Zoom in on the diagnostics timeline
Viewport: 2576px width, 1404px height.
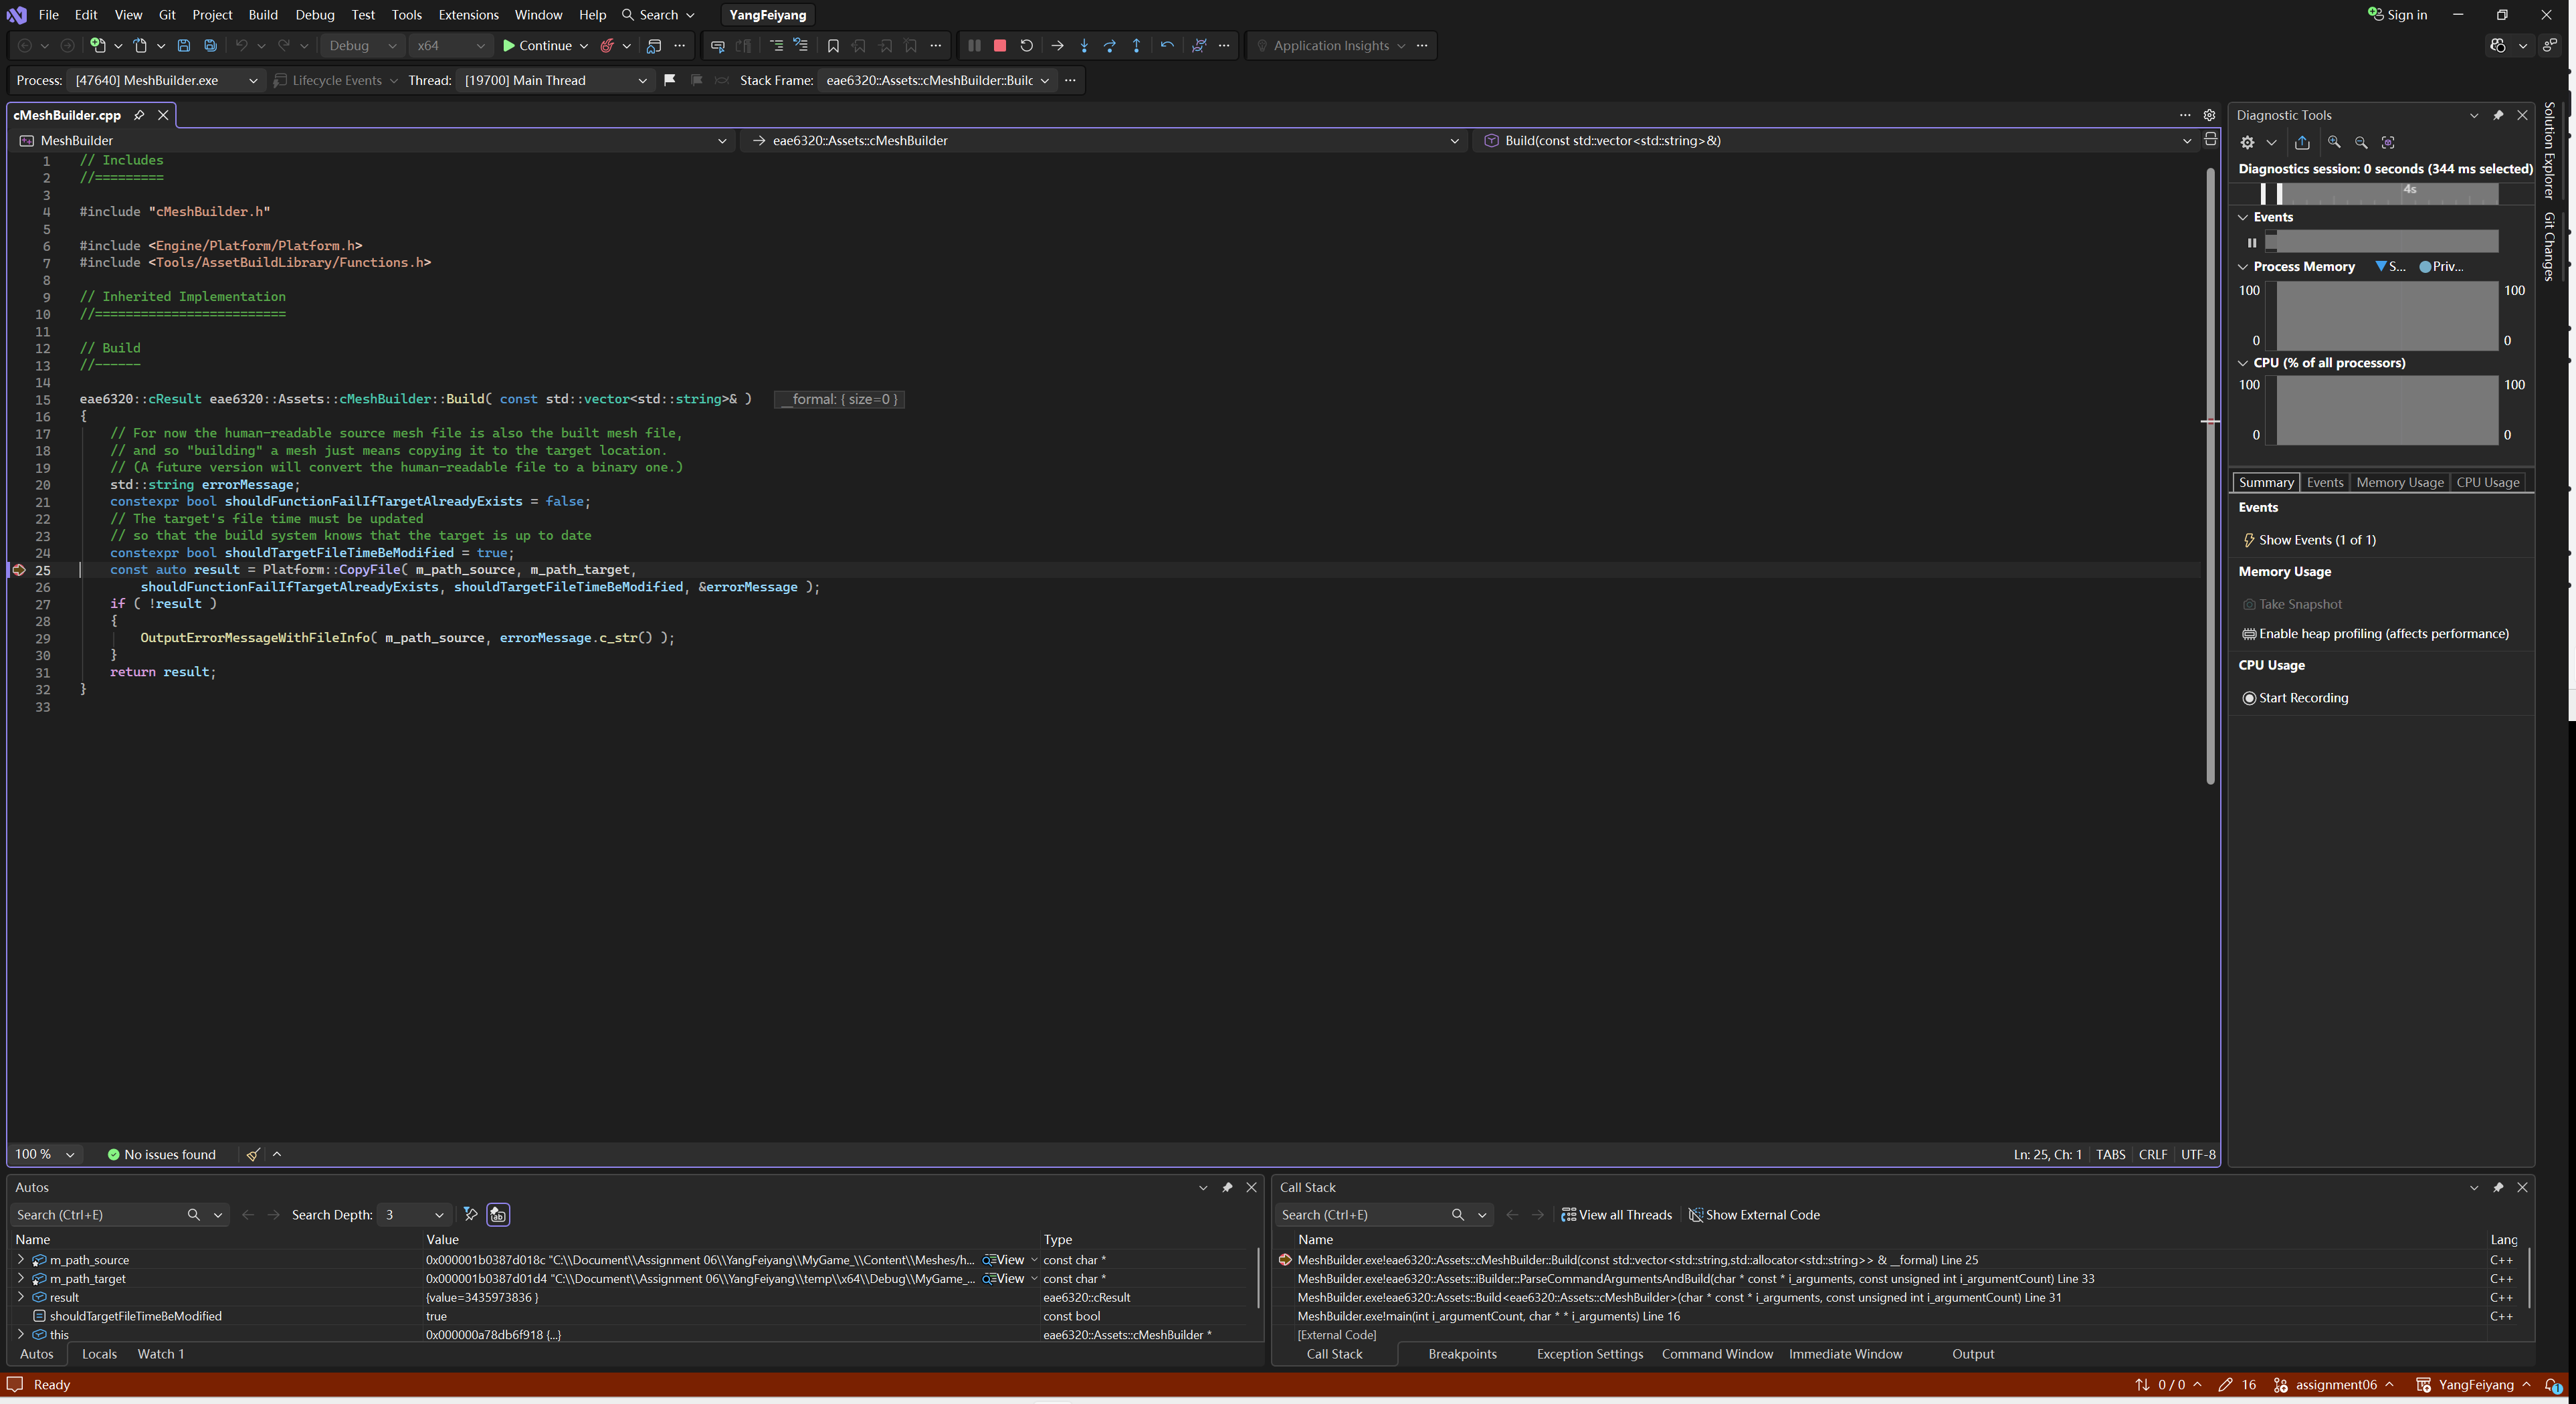point(2334,142)
